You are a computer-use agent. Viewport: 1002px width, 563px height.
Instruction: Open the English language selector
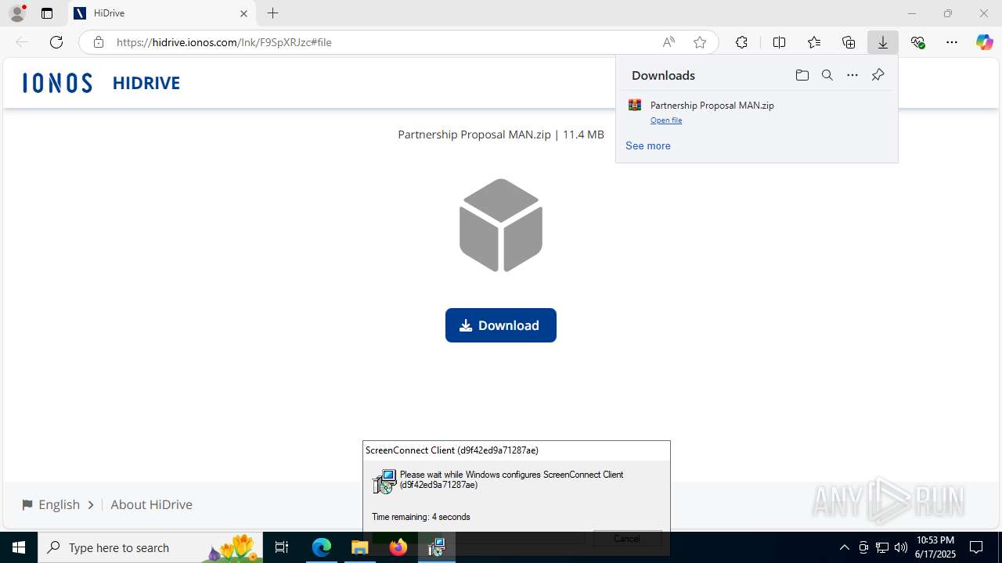(x=58, y=504)
